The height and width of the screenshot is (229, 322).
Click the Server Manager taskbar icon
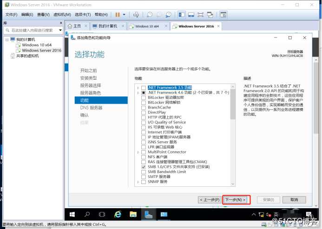pyautogui.click(x=148, y=215)
